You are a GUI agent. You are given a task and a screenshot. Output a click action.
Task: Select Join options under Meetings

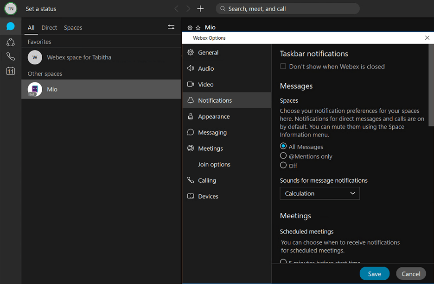pyautogui.click(x=214, y=164)
